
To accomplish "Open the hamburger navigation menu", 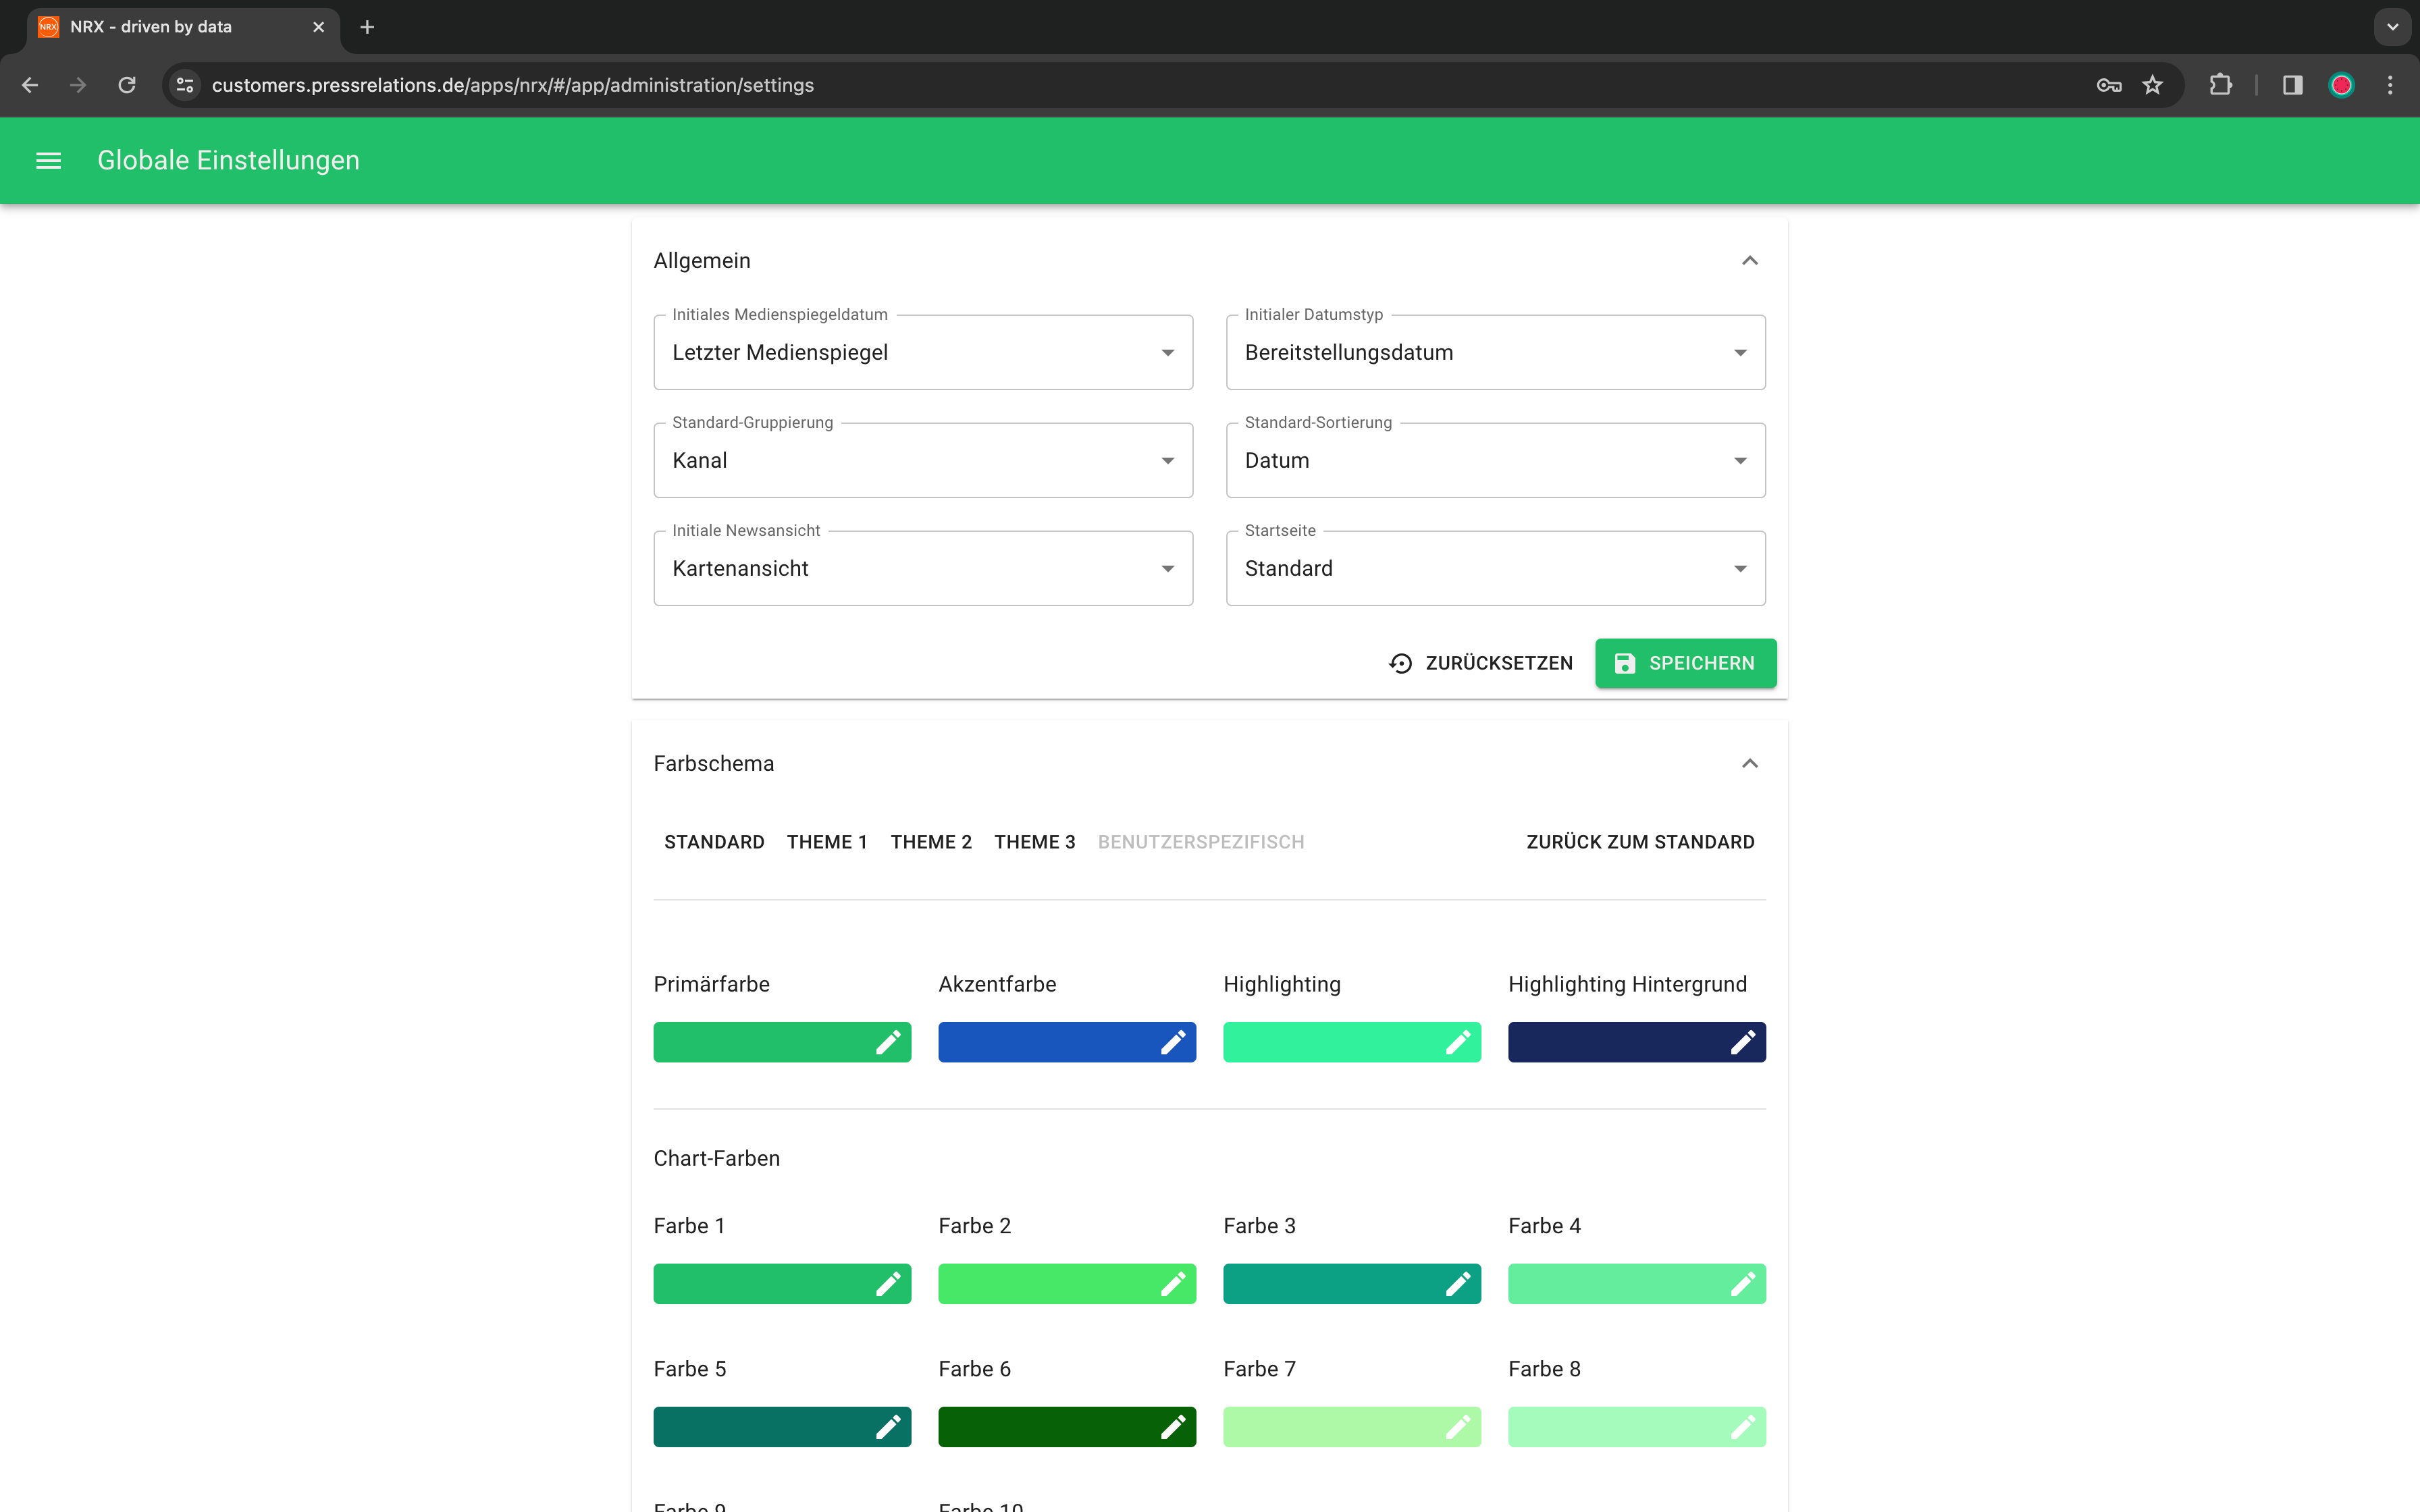I will click(48, 160).
